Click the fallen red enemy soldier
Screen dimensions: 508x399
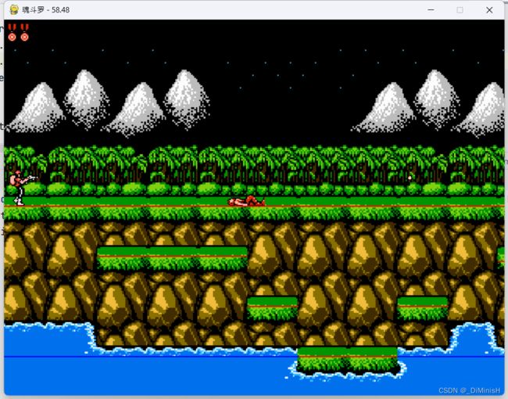[246, 201]
